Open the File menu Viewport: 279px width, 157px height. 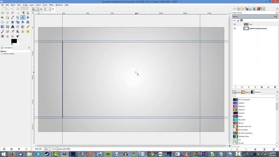(3, 5)
